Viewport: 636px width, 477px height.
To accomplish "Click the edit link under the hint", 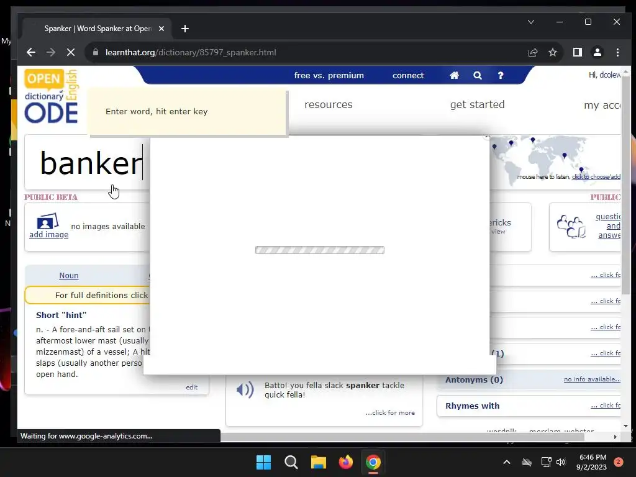I will (x=192, y=388).
